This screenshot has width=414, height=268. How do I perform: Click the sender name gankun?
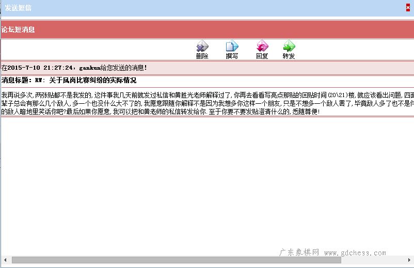(90, 68)
